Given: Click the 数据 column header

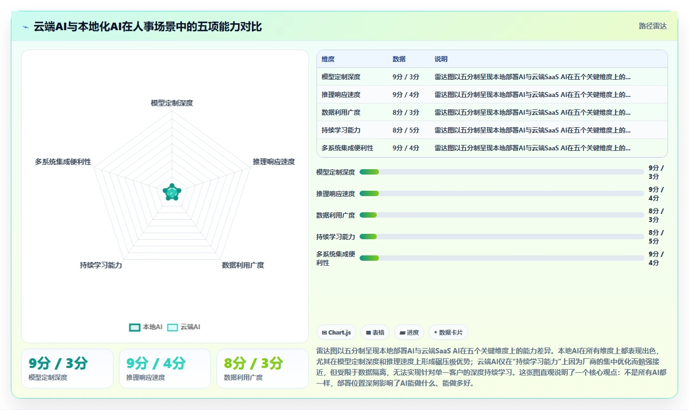Looking at the screenshot, I should pyautogui.click(x=399, y=59).
